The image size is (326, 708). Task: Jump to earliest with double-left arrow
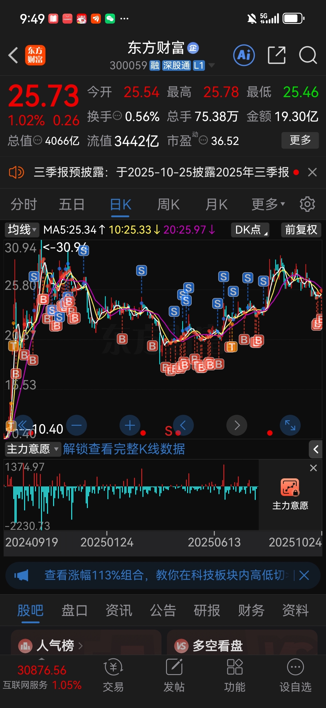point(23,425)
